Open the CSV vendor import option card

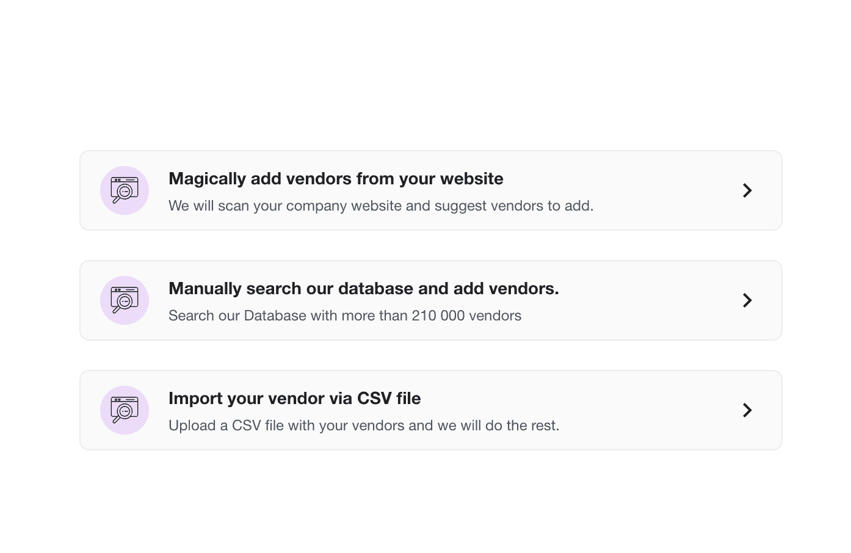click(x=431, y=410)
